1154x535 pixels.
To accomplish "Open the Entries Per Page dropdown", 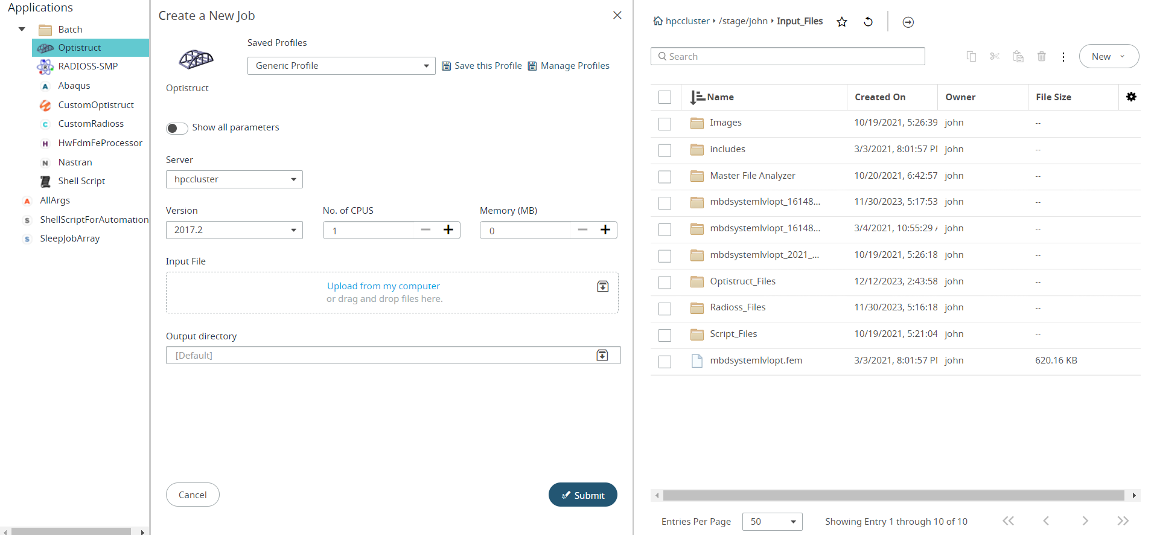I will click(772, 522).
